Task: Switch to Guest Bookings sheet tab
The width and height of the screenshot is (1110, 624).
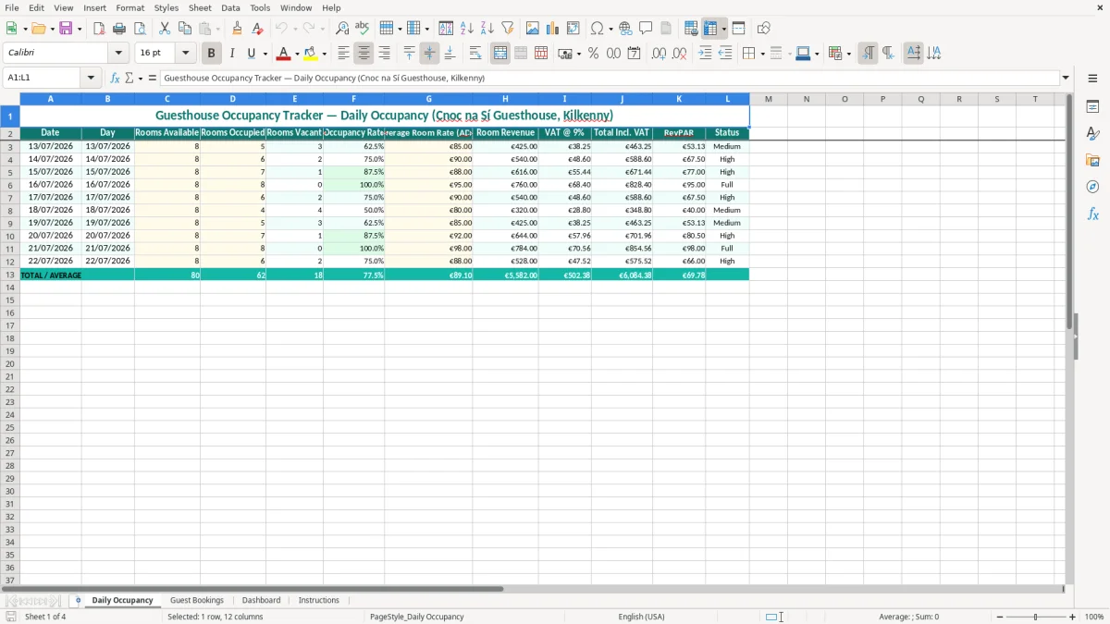Action: (x=197, y=601)
